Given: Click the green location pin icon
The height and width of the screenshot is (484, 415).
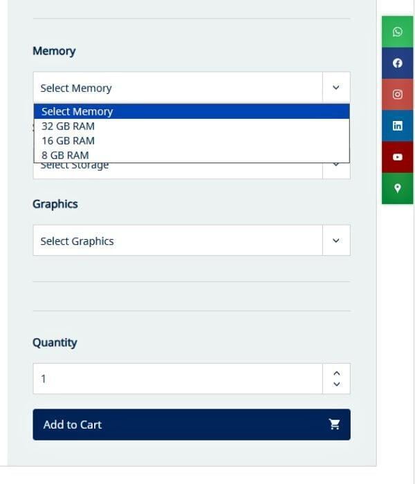Looking at the screenshot, I should point(397,188).
